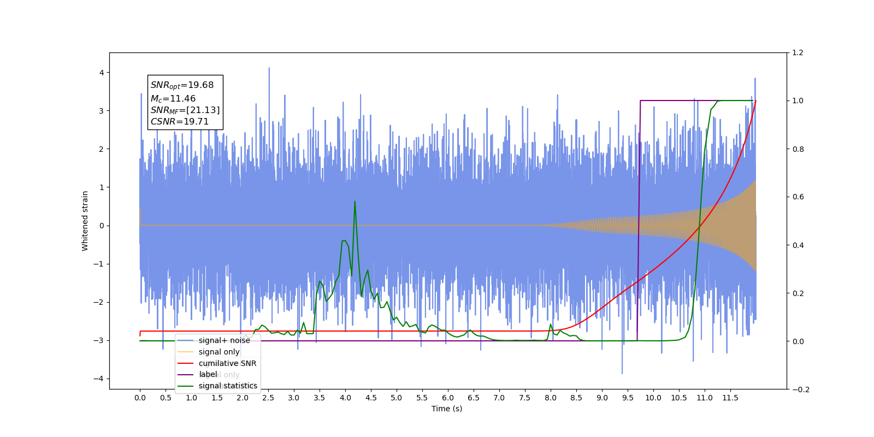This screenshot has width=874, height=437.
Task: Click right y-axis tick label 1.2
Action: [798, 53]
